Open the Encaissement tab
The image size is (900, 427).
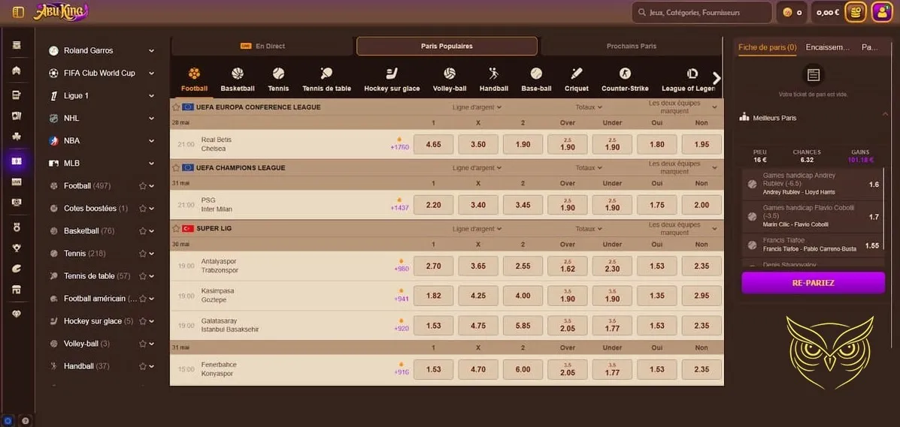pos(827,47)
